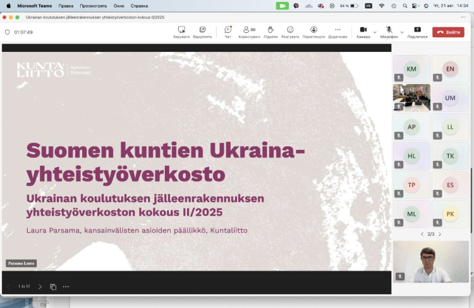The image size is (474, 308).
Task: Expand the camera options dropdown arrow
Action: click(x=375, y=32)
